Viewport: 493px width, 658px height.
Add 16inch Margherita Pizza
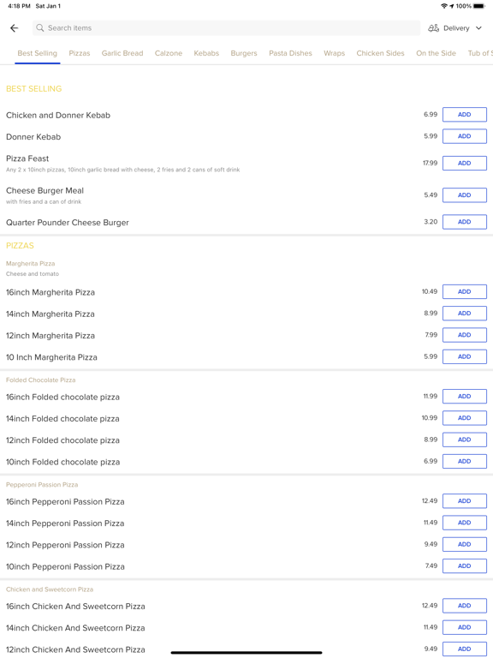coord(465,291)
